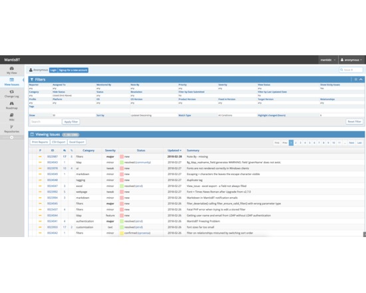Click the red status box of first issue
Viewport: 366px width, 293px height.
tap(122, 156)
